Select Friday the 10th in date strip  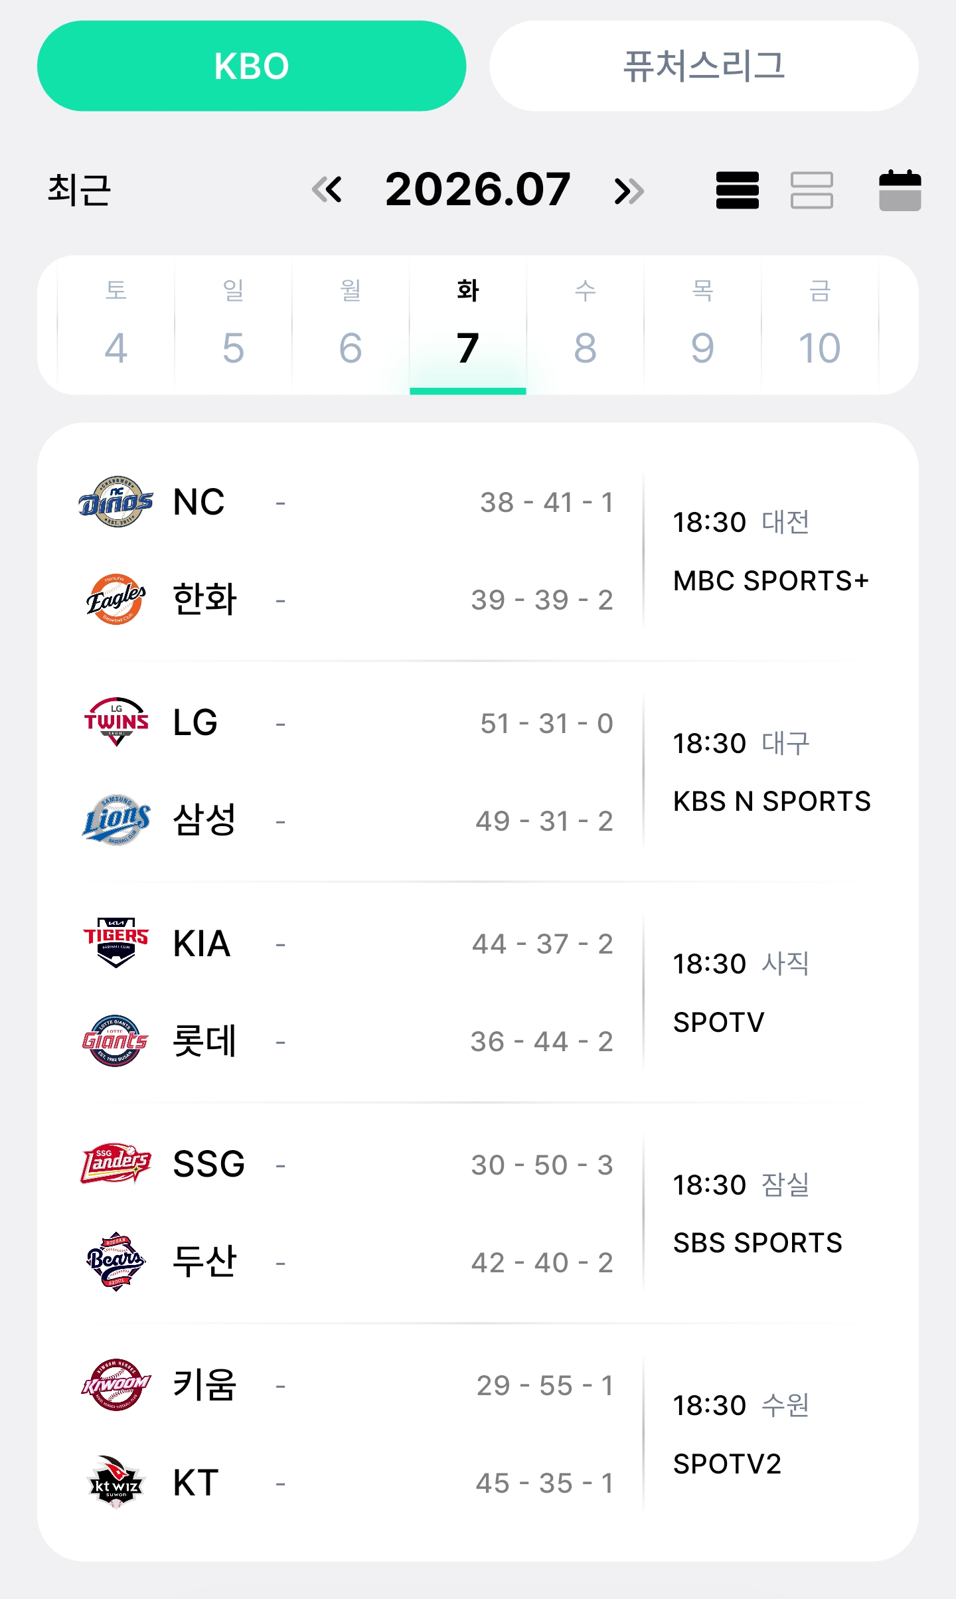pos(820,325)
